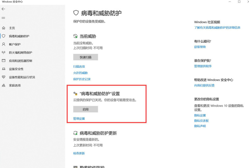Open 应用和浏览器控制 section

(20, 61)
